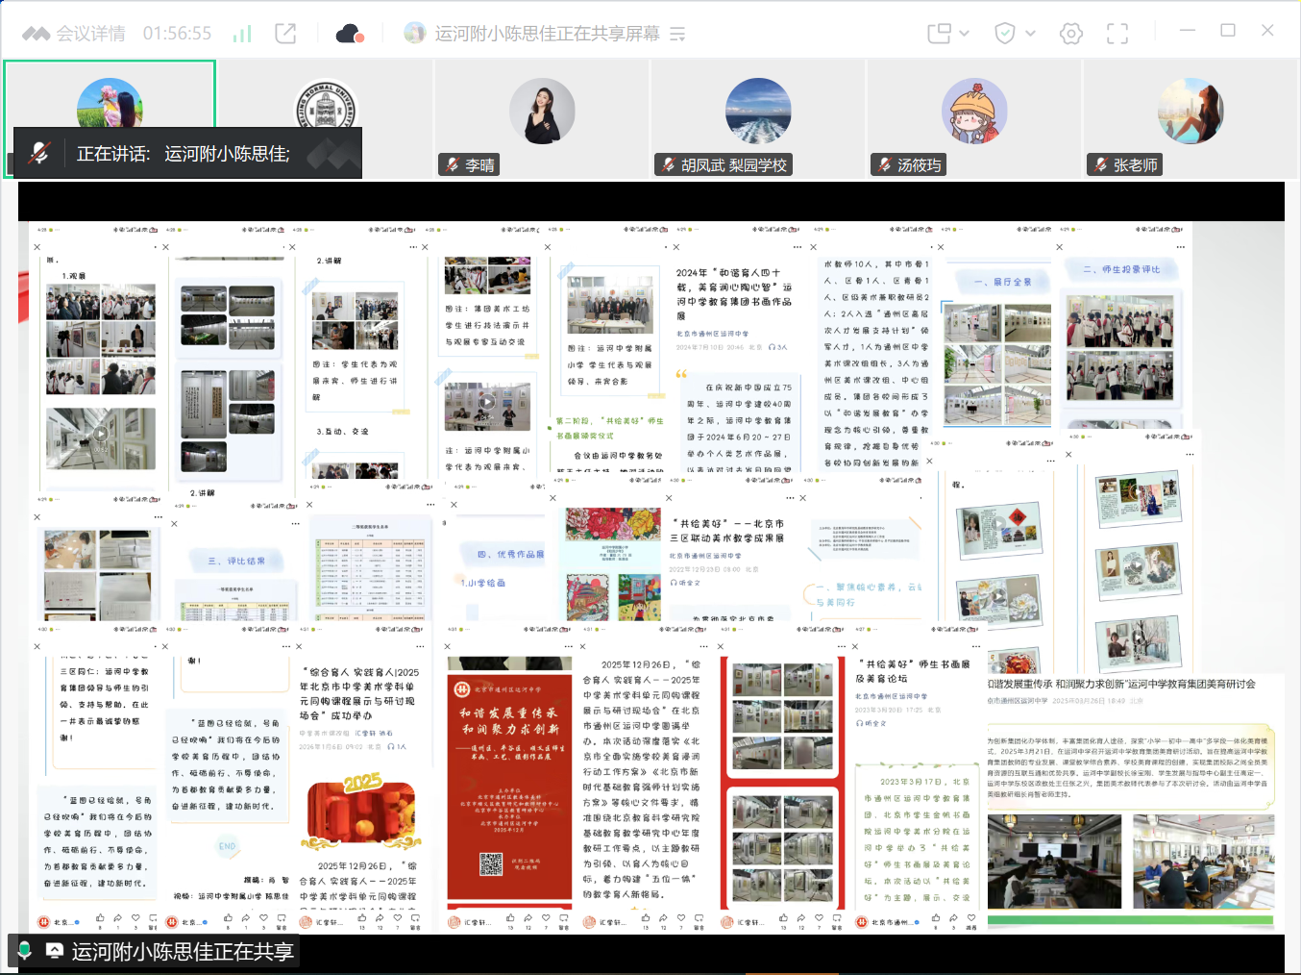Click the meeting app logo at top left
The height and width of the screenshot is (975, 1301).
pos(36,31)
